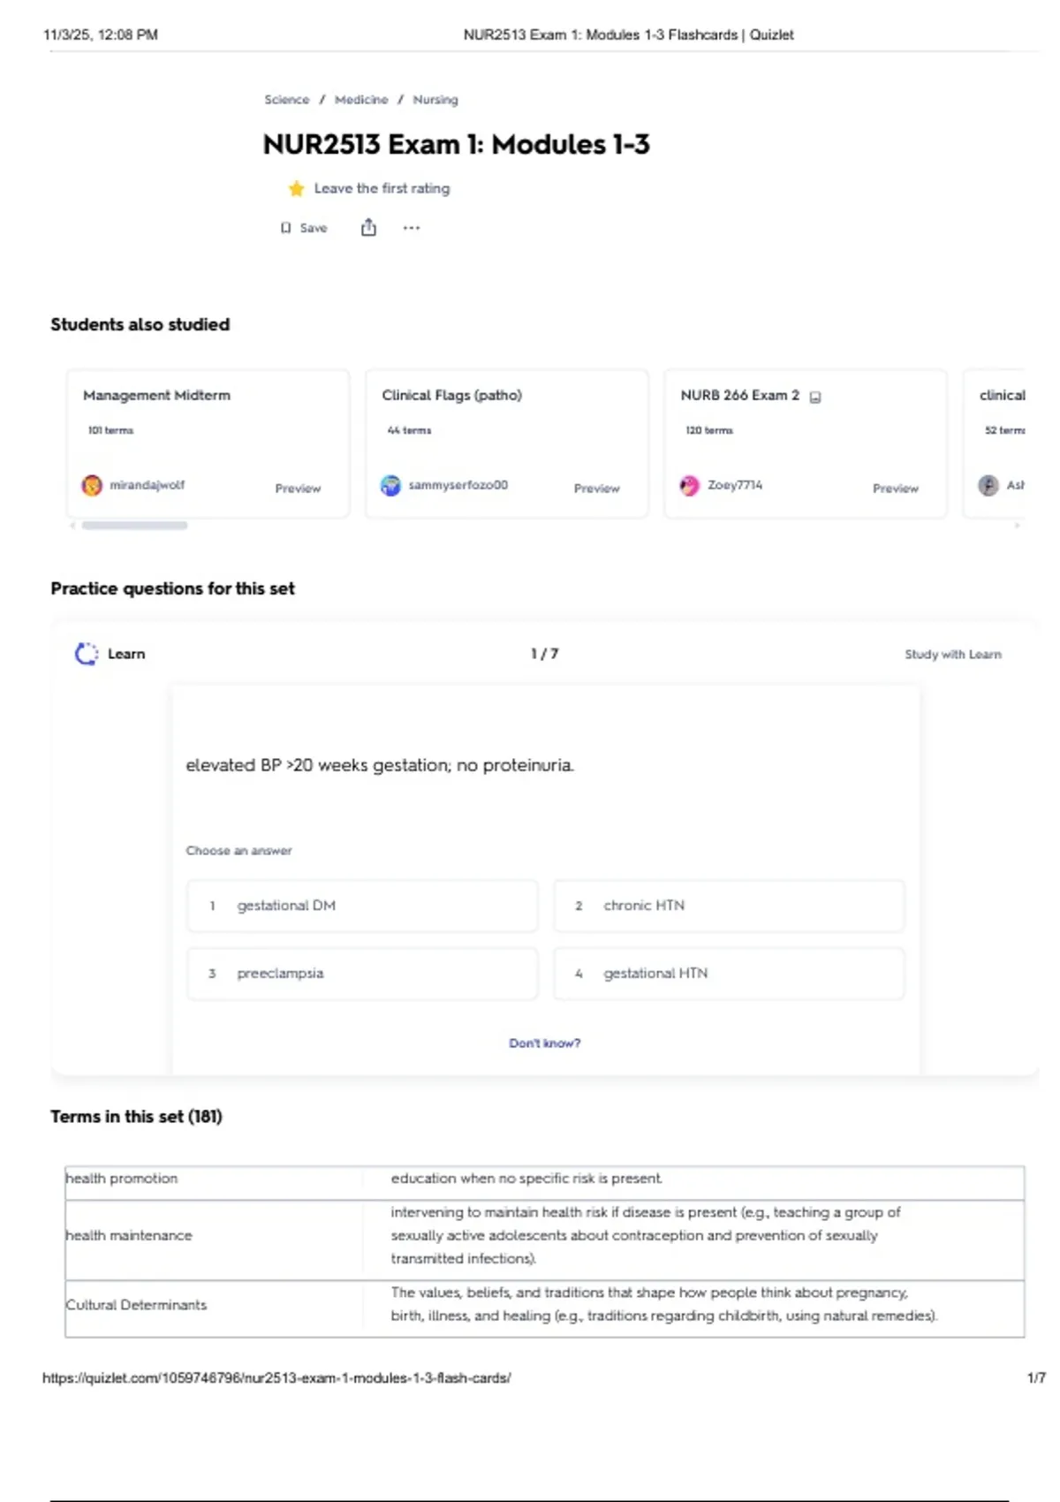Select answer option chronic HTN
The image size is (1060, 1502).
[x=729, y=906]
